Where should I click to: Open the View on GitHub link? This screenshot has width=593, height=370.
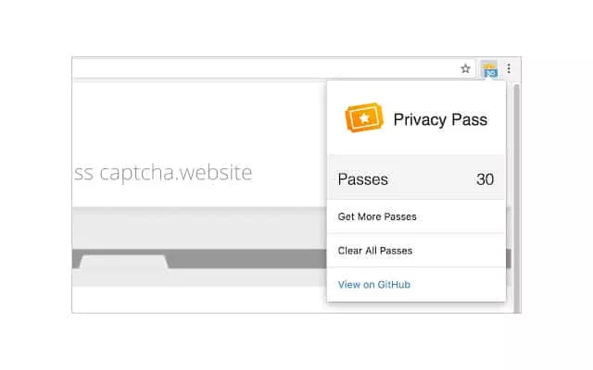374,284
